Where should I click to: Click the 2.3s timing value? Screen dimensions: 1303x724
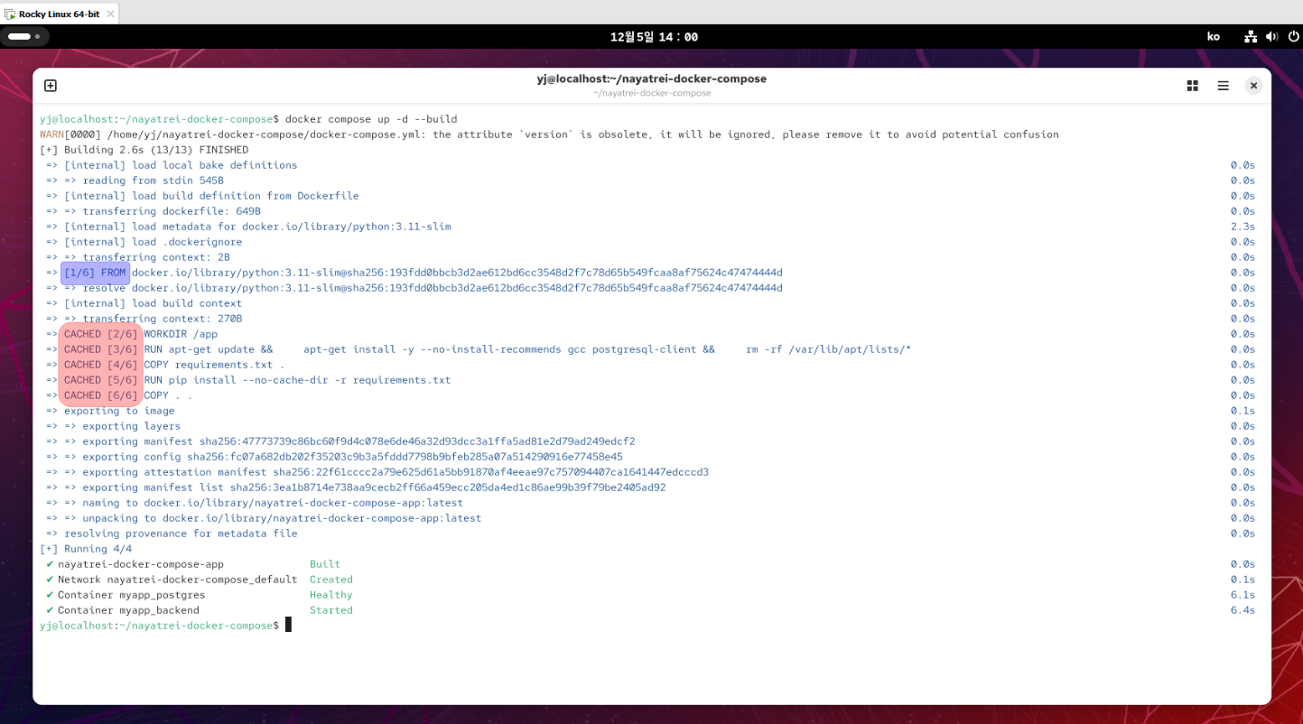pyautogui.click(x=1243, y=227)
